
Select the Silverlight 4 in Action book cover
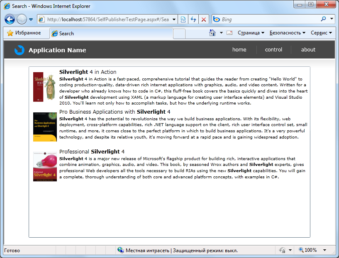[x=44, y=87]
